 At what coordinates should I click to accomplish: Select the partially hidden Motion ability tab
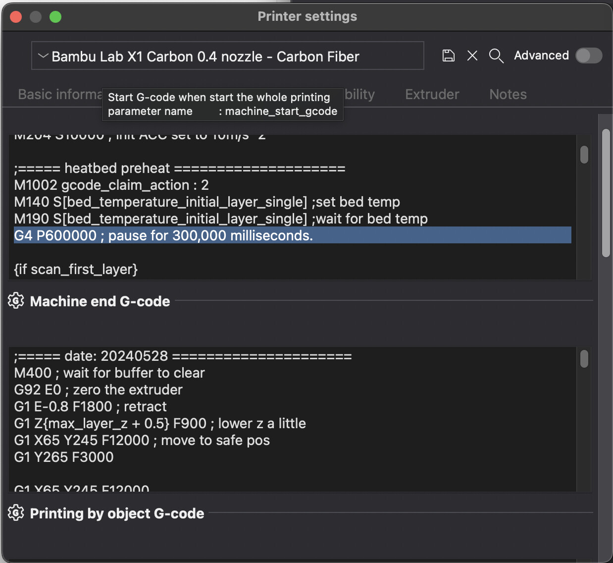coord(360,94)
